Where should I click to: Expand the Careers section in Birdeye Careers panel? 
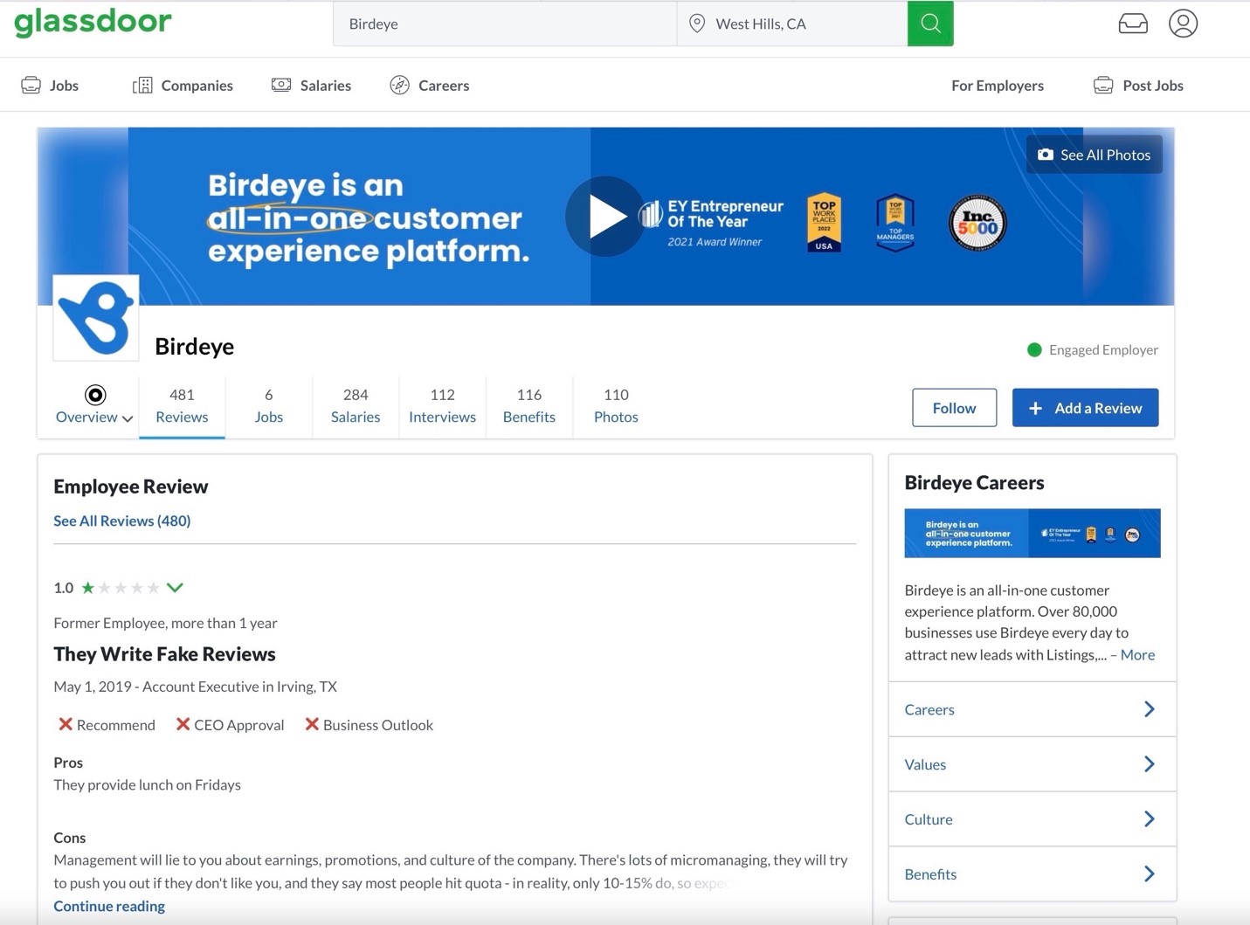[1150, 709]
